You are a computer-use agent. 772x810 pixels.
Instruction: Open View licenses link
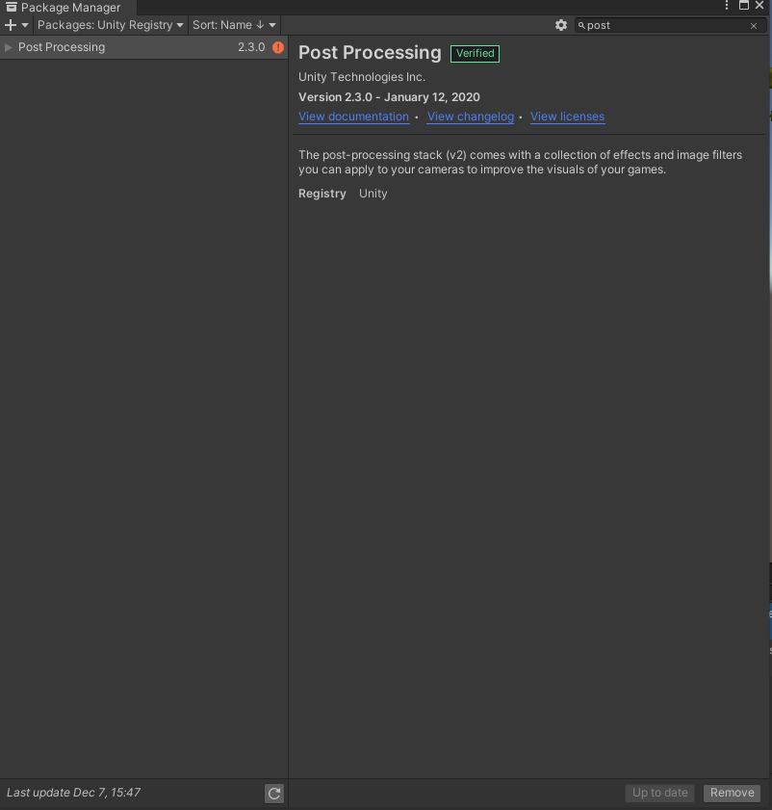[x=567, y=117]
